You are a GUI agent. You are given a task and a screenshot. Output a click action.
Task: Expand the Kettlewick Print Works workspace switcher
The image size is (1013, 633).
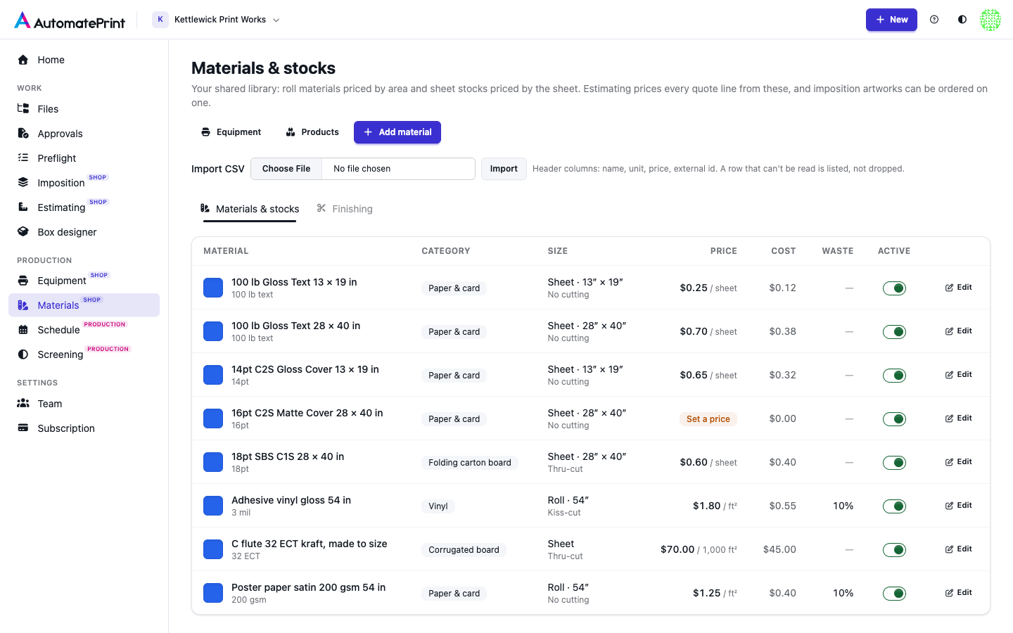point(217,20)
